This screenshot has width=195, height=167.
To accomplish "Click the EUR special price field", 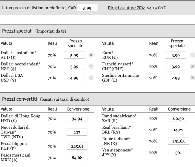I will 175,55.
